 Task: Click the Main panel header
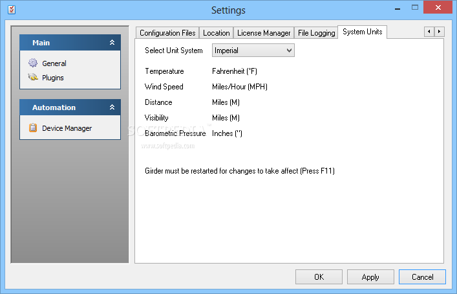point(70,43)
